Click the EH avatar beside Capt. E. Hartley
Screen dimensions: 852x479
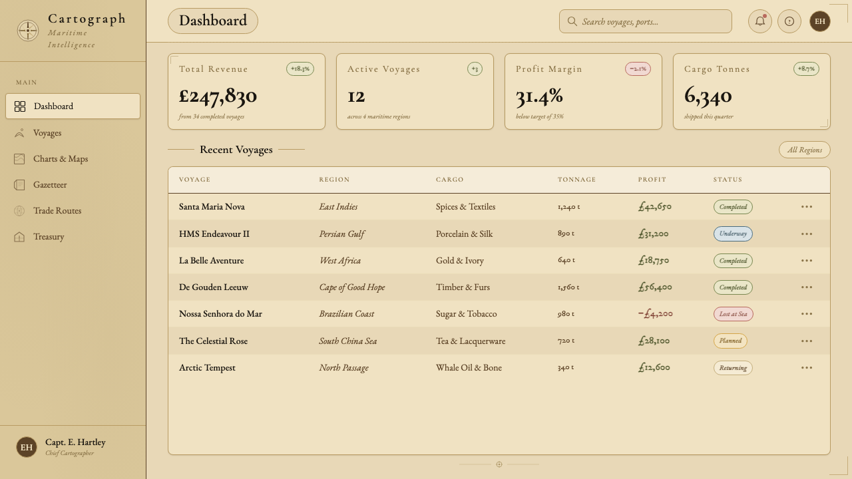pos(27,447)
